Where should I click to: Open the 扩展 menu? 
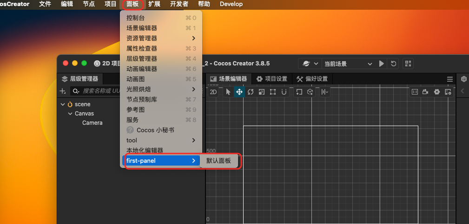point(154,4)
